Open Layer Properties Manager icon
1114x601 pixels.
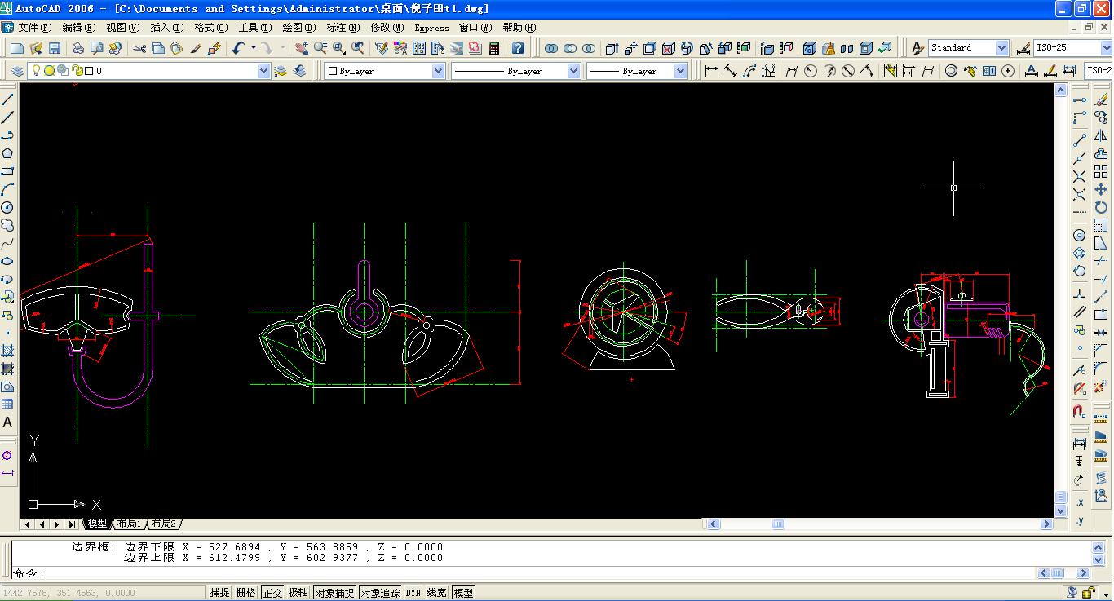(17, 71)
